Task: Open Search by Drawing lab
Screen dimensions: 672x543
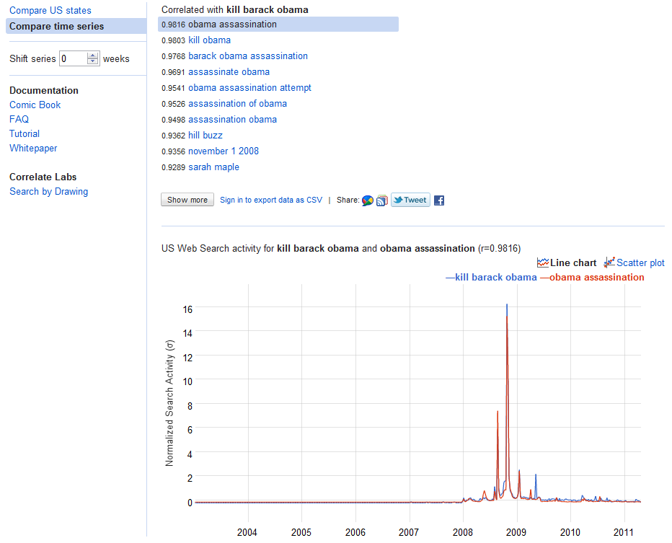Action: [48, 191]
